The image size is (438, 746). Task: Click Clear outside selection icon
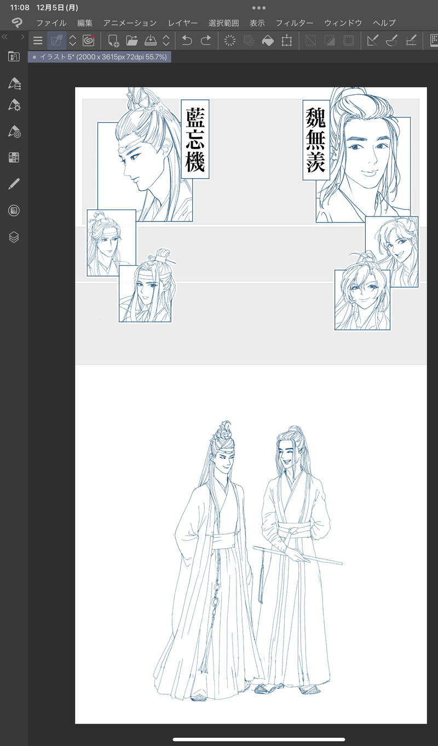click(x=249, y=41)
